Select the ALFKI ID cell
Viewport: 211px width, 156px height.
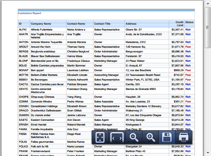coord(24,30)
